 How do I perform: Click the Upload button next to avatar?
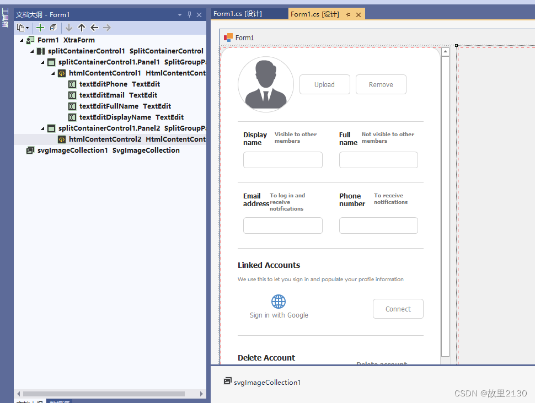(324, 84)
